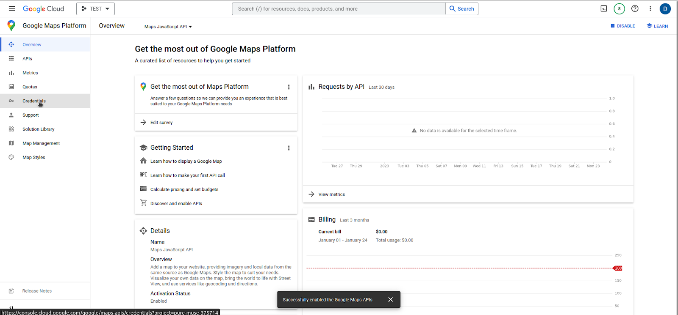Open Learn how to display a Google Map

coord(186,162)
